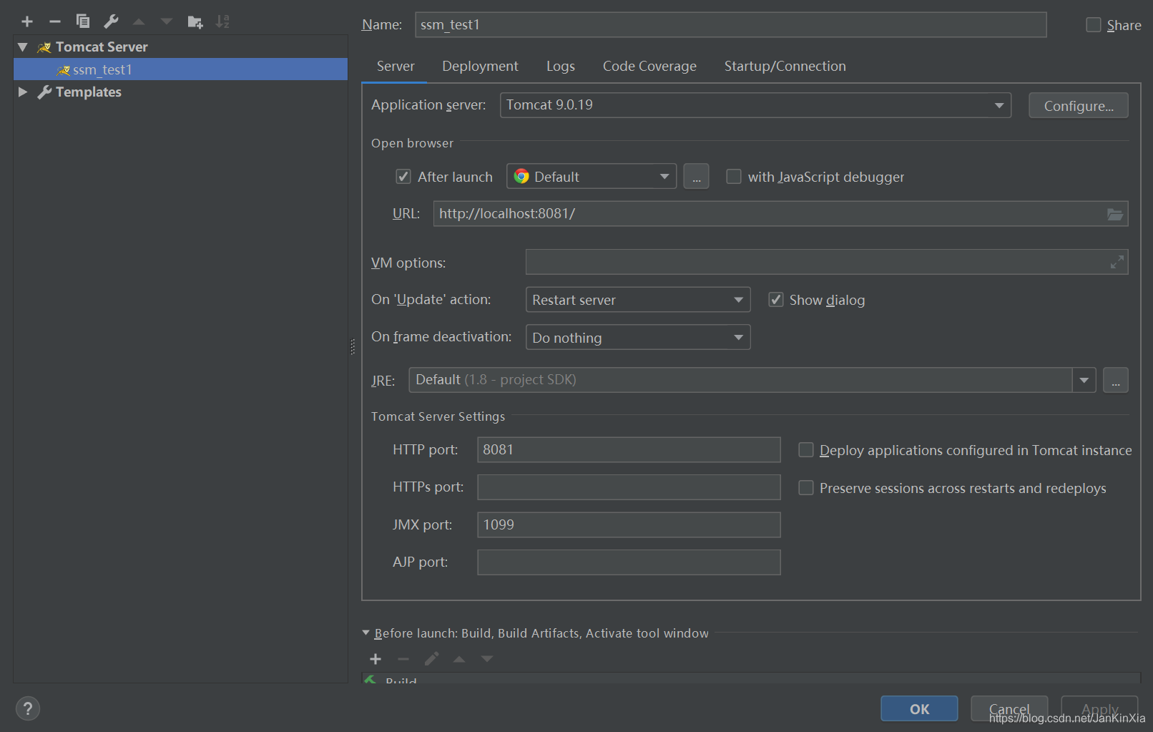The width and height of the screenshot is (1153, 732).
Task: Toggle the Share checkbox
Action: click(1093, 25)
